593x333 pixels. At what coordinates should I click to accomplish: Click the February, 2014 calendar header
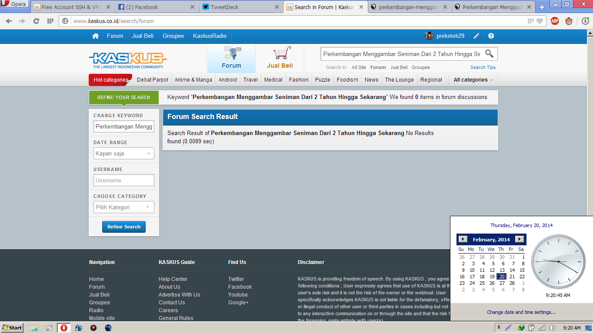(x=491, y=240)
